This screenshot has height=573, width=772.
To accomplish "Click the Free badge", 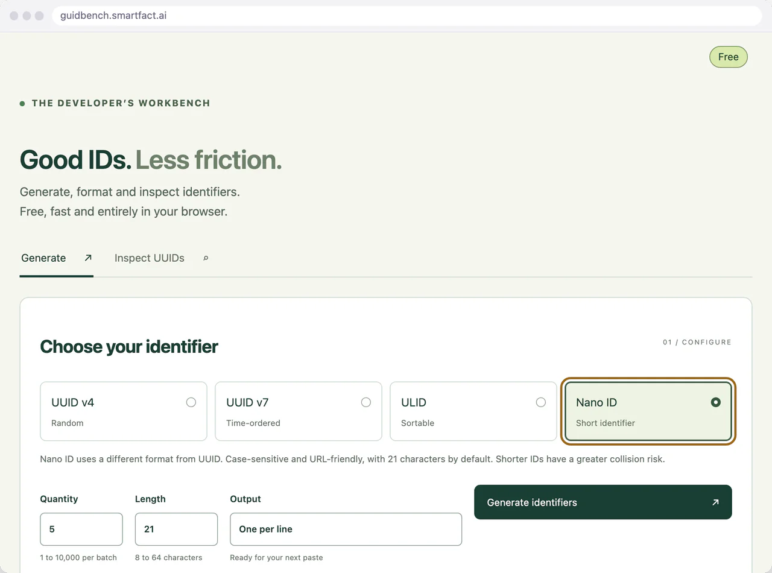I will (x=729, y=57).
